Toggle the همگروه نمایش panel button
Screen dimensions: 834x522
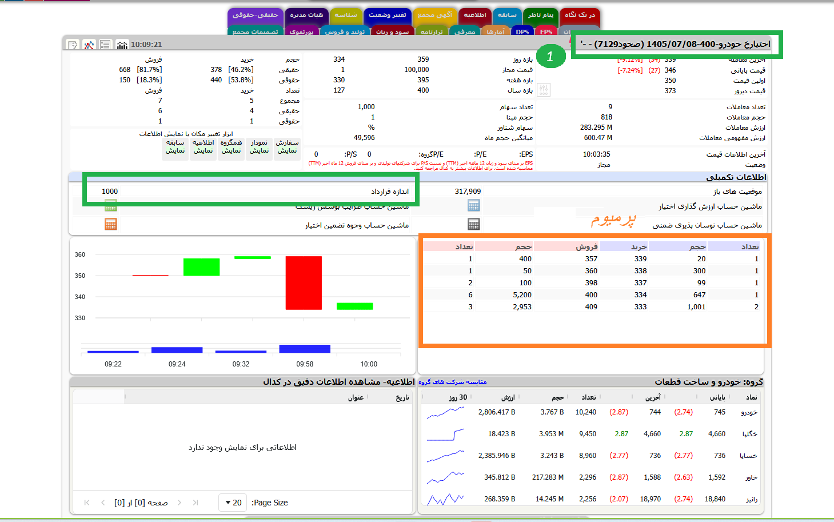pyautogui.click(x=231, y=147)
